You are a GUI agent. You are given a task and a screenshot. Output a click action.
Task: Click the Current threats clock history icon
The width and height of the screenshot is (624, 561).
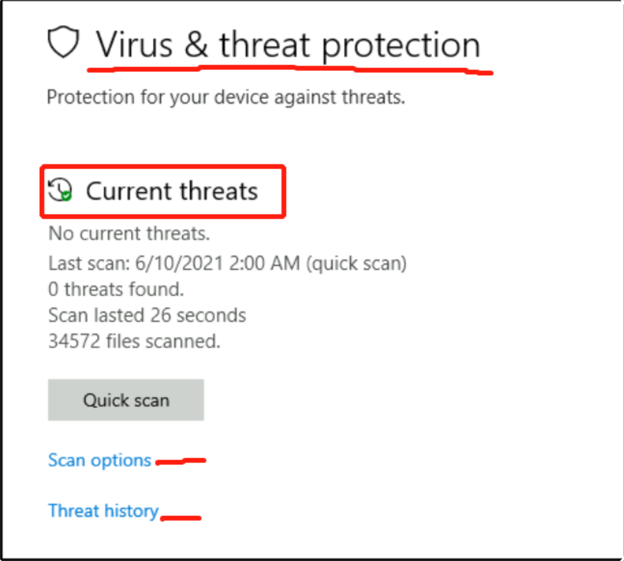coord(60,190)
